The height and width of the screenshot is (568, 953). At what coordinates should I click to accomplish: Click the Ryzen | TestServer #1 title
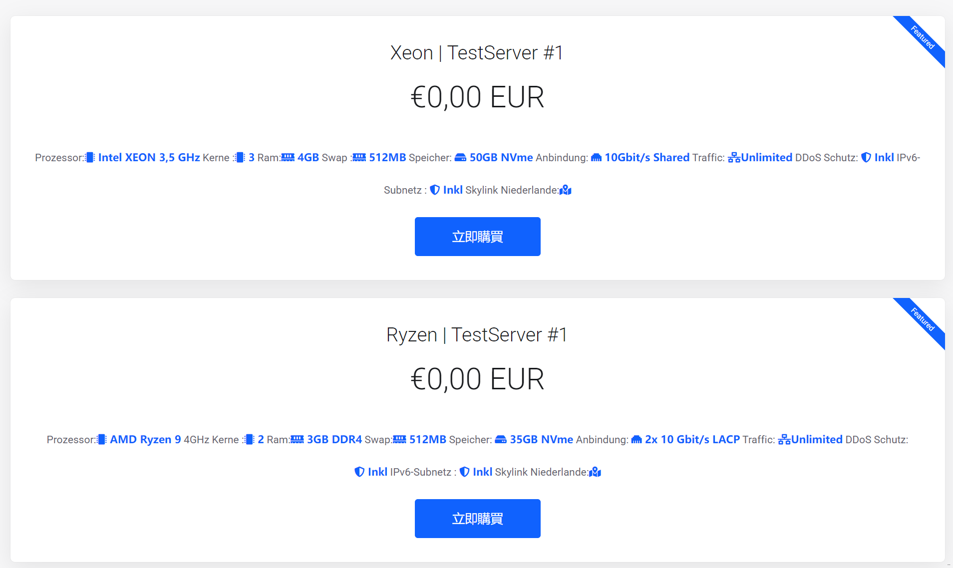(477, 335)
